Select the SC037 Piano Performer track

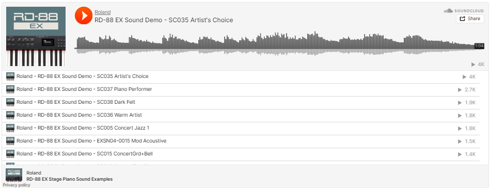241,90
